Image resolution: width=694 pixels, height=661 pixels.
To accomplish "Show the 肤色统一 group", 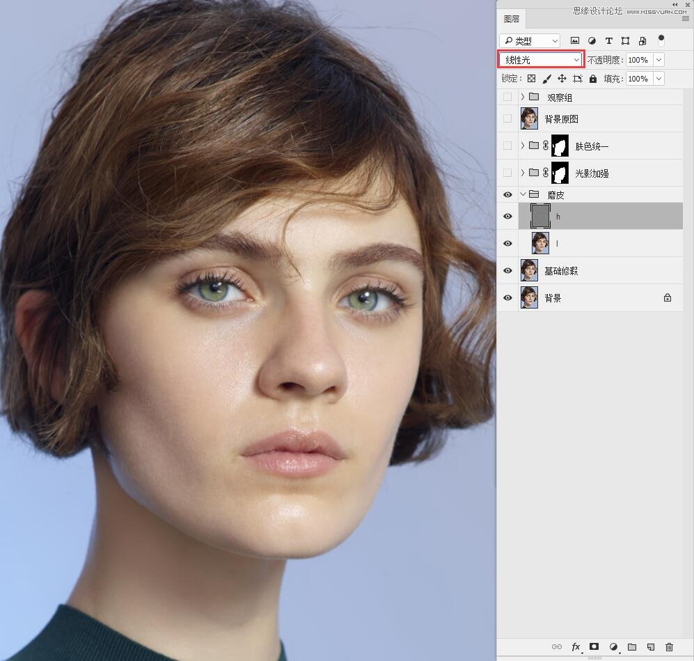I will [x=507, y=145].
